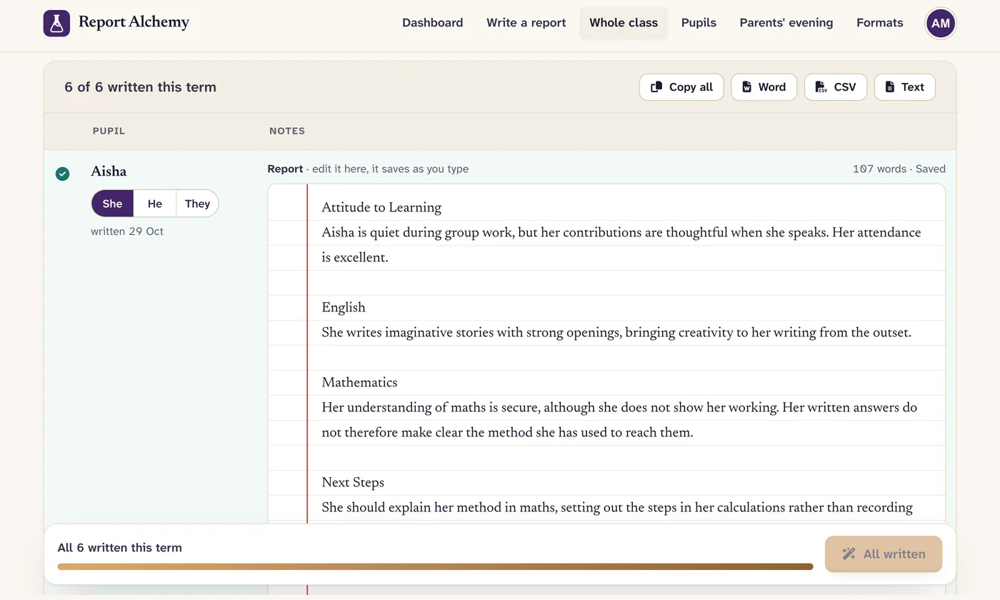Open the AM user avatar

[941, 23]
